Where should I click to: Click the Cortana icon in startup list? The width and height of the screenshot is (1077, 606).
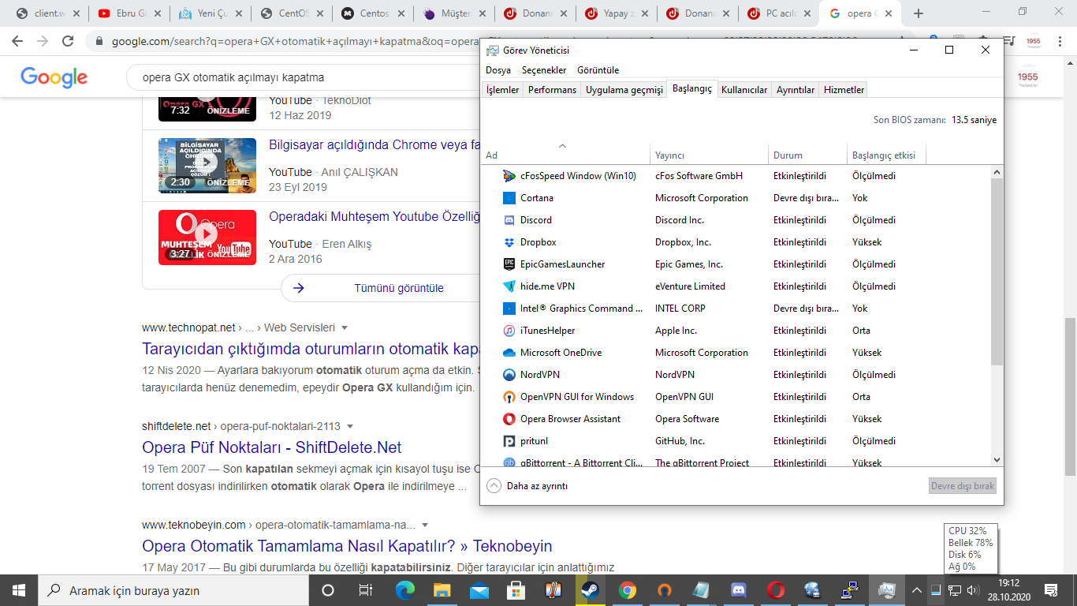(x=509, y=198)
